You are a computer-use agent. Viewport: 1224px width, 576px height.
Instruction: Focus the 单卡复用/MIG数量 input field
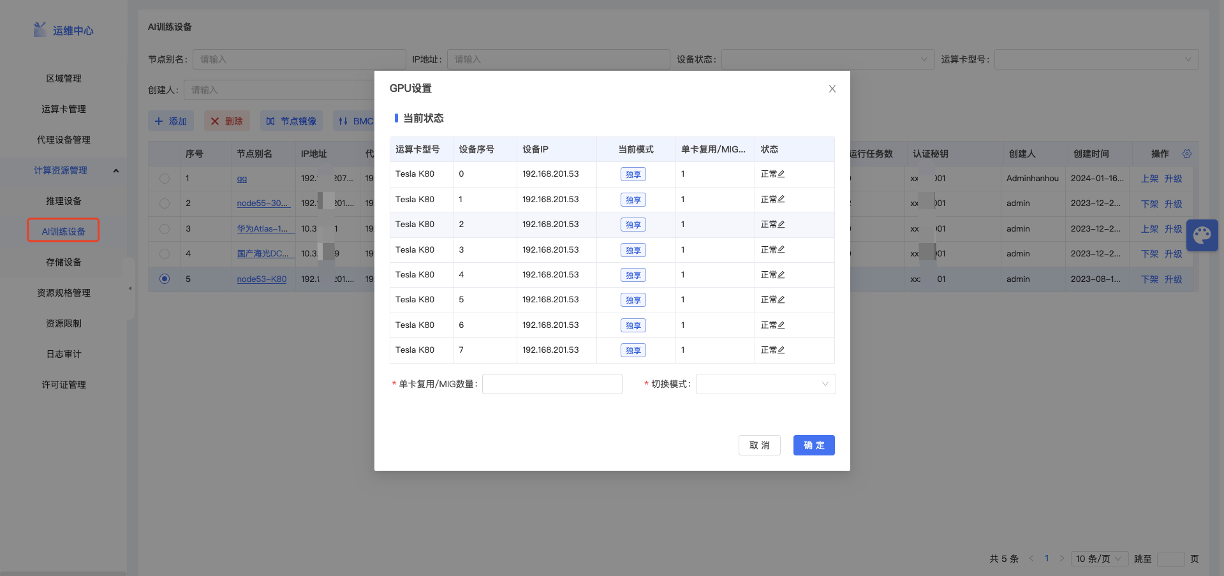pos(552,384)
